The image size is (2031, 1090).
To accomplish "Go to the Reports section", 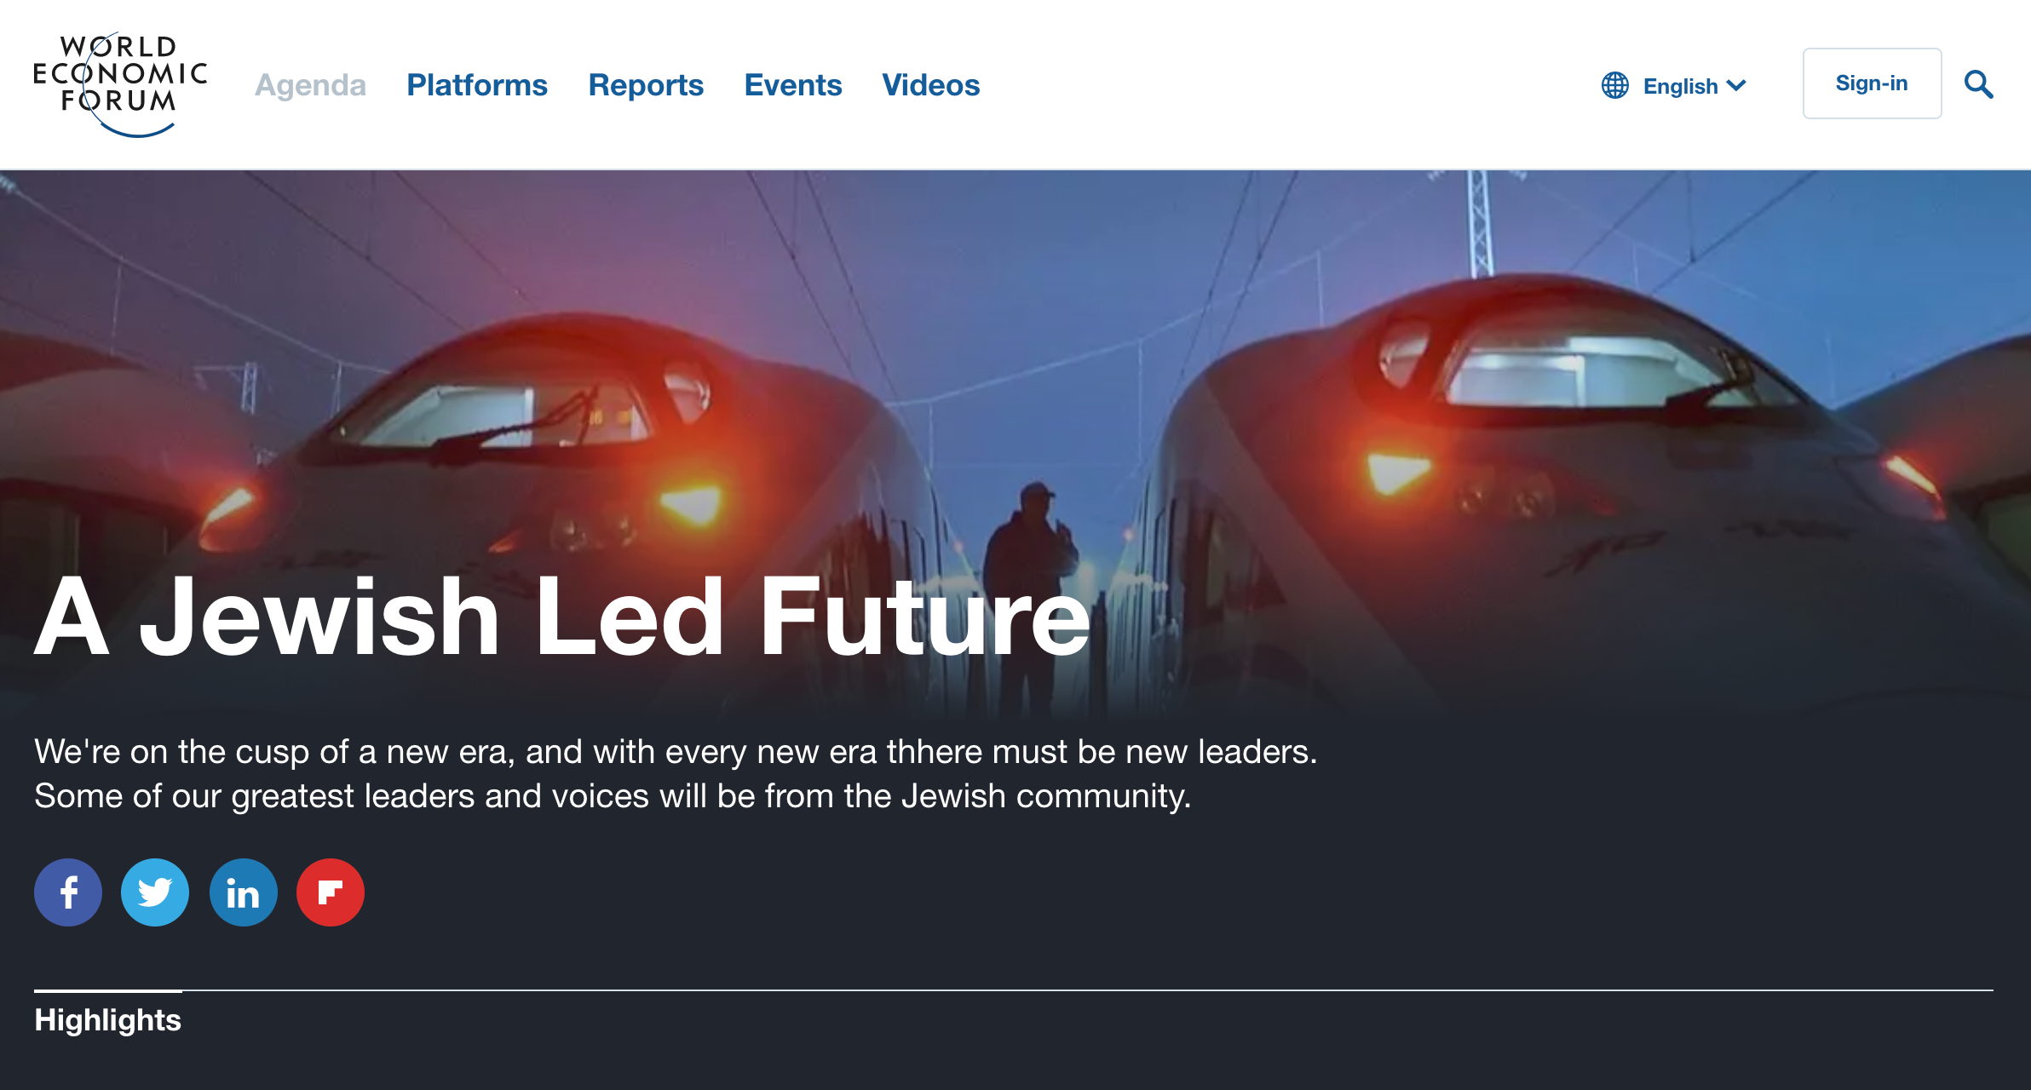I will click(x=646, y=84).
